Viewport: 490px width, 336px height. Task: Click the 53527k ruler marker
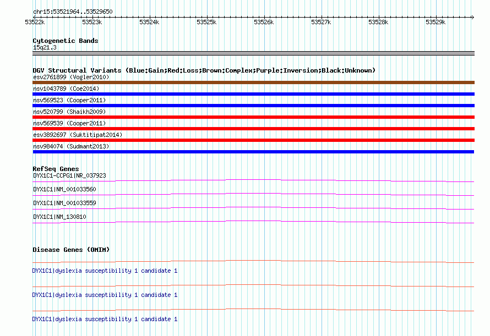(x=321, y=23)
